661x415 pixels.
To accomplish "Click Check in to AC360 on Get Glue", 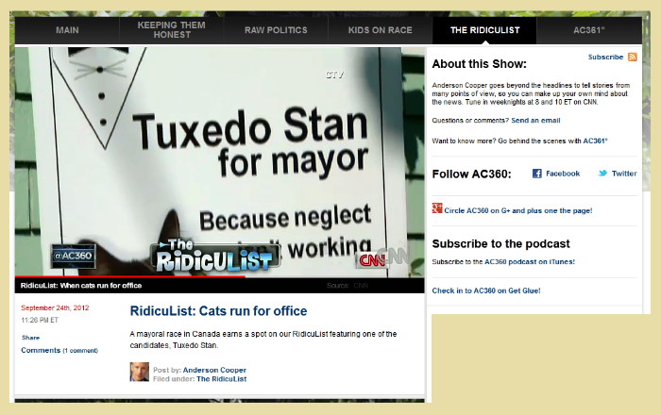I will (486, 290).
